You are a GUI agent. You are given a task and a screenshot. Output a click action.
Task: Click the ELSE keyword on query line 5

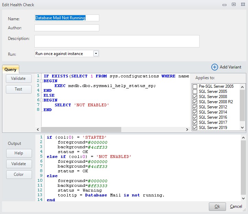[49, 95]
